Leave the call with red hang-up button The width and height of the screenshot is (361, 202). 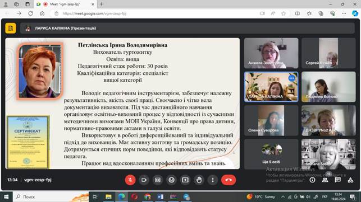click(x=229, y=180)
